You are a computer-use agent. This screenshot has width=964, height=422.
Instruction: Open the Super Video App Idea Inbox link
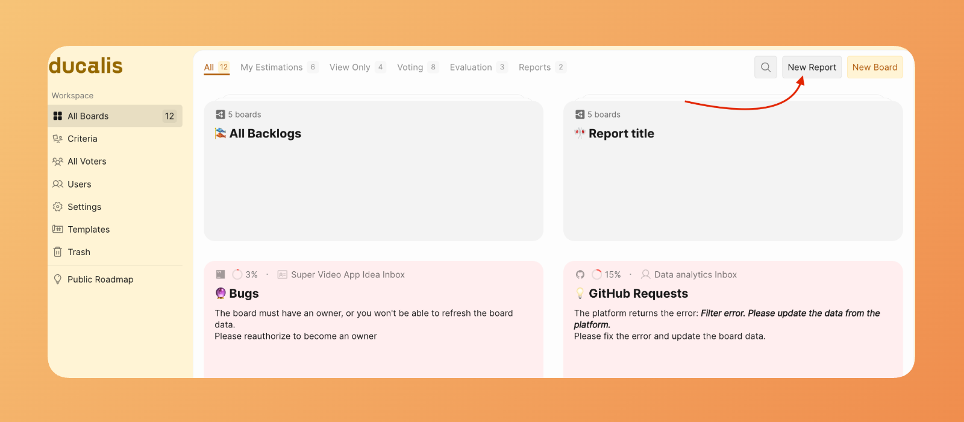348,275
